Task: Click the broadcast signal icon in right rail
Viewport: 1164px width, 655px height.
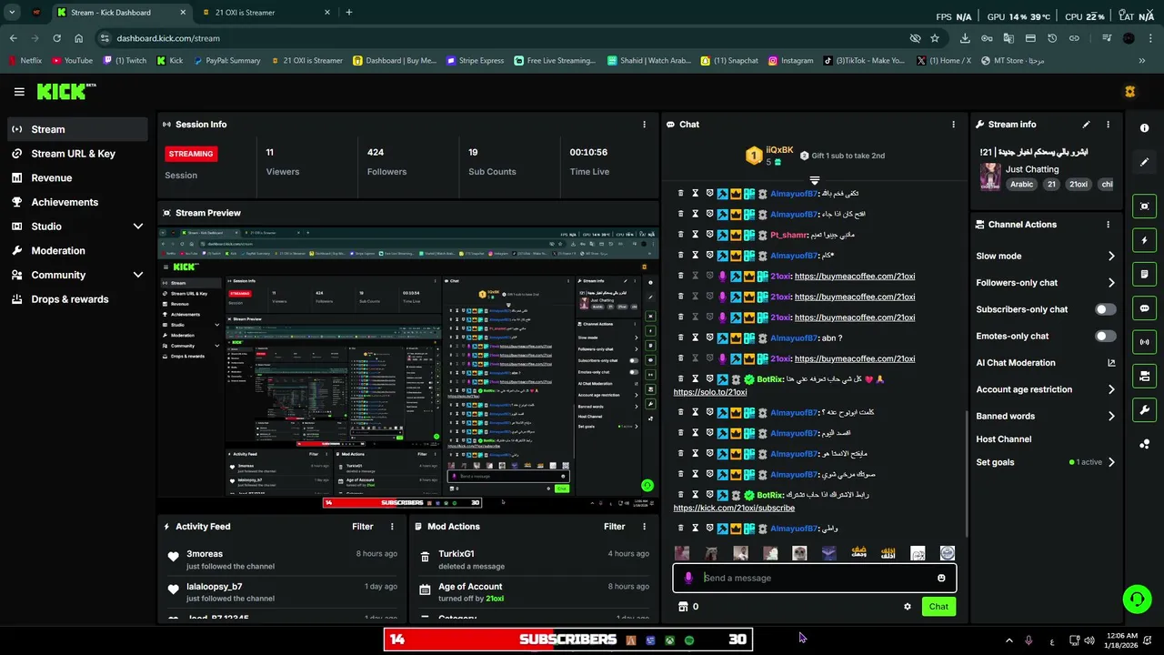Action: (1145, 342)
